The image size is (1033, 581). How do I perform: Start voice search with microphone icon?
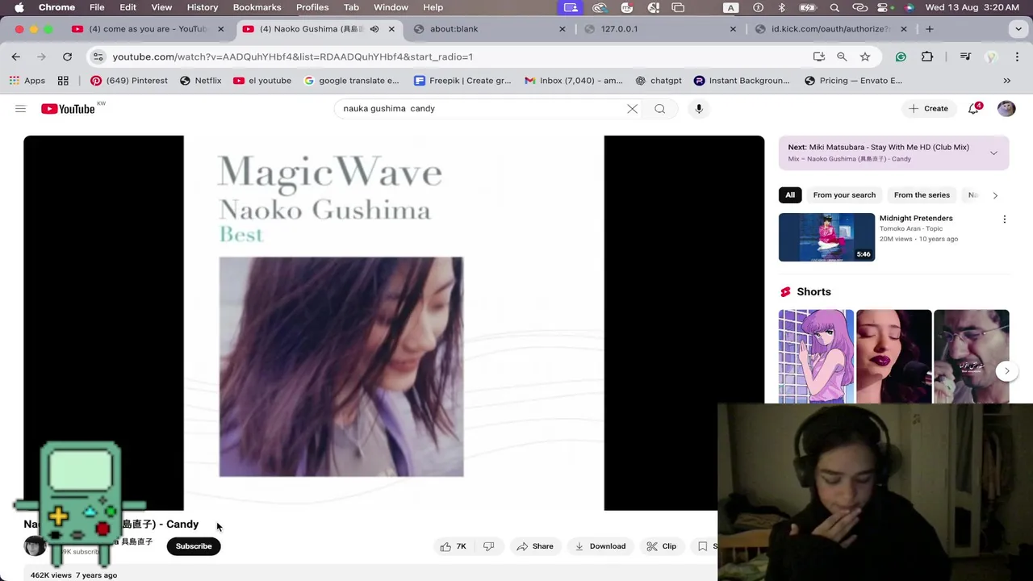(x=699, y=108)
